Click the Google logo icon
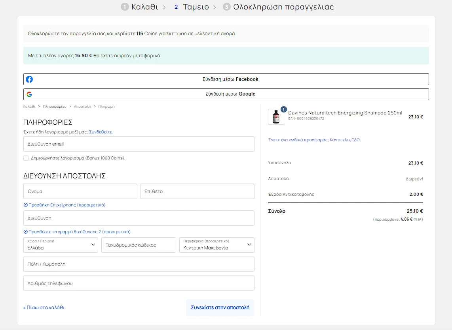 click(x=29, y=94)
